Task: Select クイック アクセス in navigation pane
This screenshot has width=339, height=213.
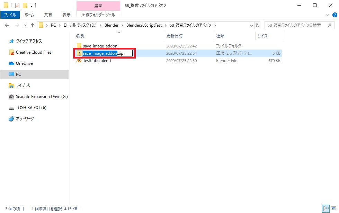Action: 29,41
